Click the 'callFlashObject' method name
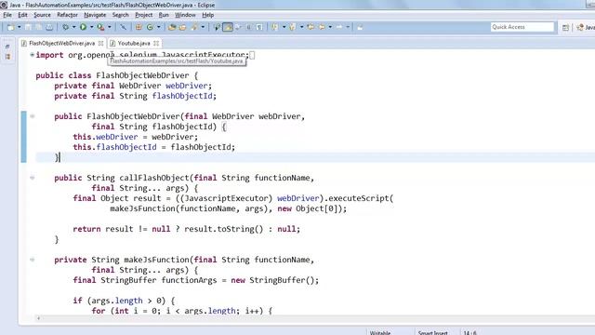This screenshot has width=595, height=335. pos(154,178)
